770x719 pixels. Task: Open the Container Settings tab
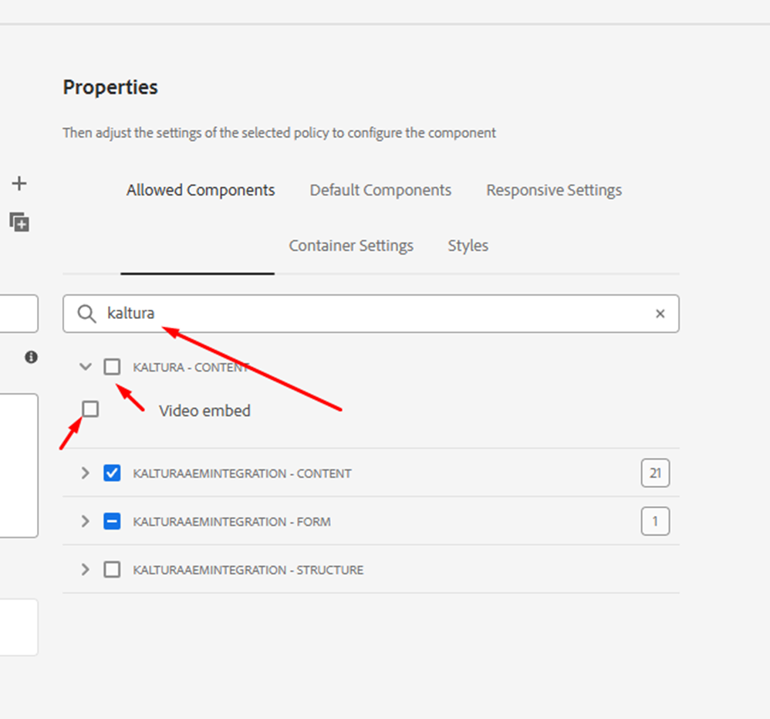coord(351,246)
